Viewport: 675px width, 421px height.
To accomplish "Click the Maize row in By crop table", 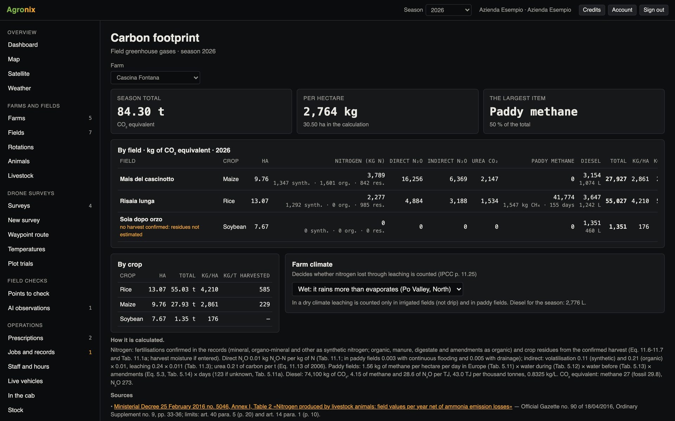I will [x=195, y=304].
